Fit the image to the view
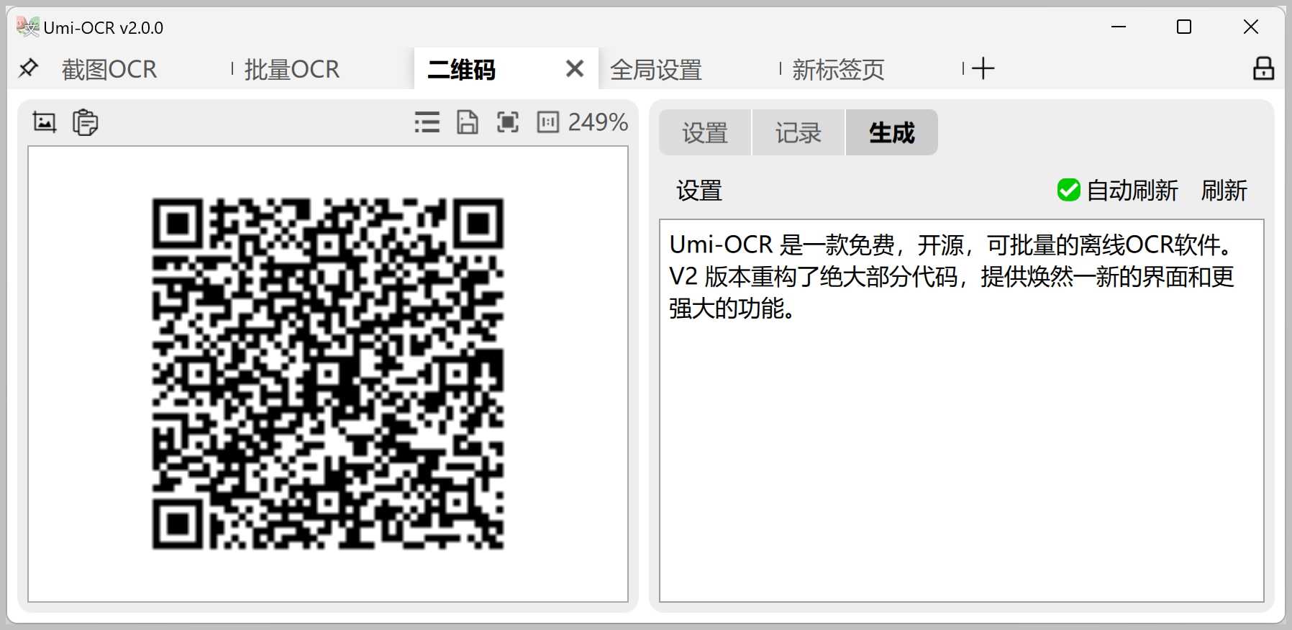The height and width of the screenshot is (630, 1292). [508, 122]
